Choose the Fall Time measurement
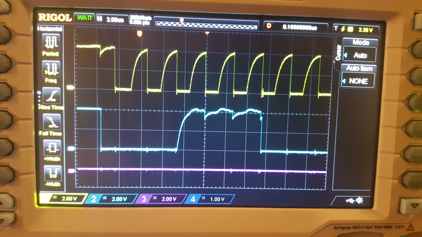 click(x=51, y=123)
